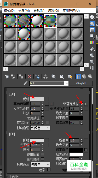Image resolution: width=98 pixels, height=178 pixels.
Task: Click the 反射 color swatch
Action: pyautogui.click(x=37, y=99)
